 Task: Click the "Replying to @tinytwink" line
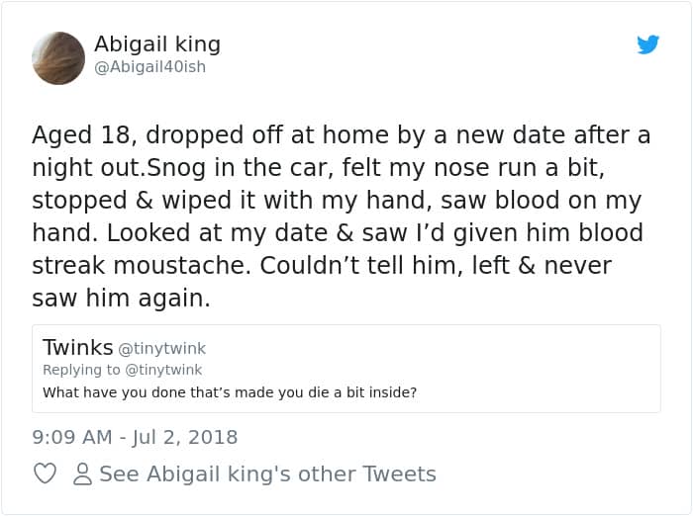click(x=122, y=370)
